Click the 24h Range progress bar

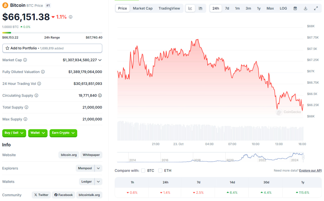click(x=52, y=33)
